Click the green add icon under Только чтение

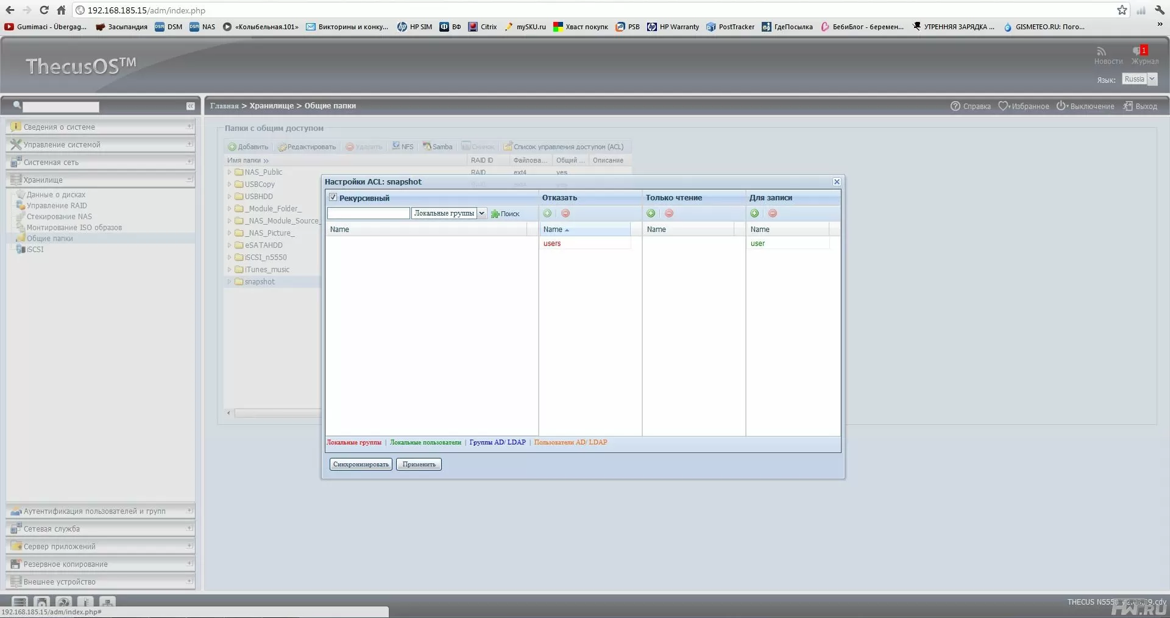(651, 213)
